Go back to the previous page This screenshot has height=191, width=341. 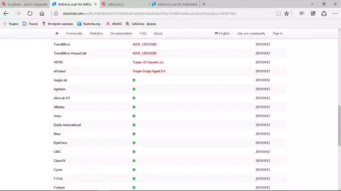point(6,14)
